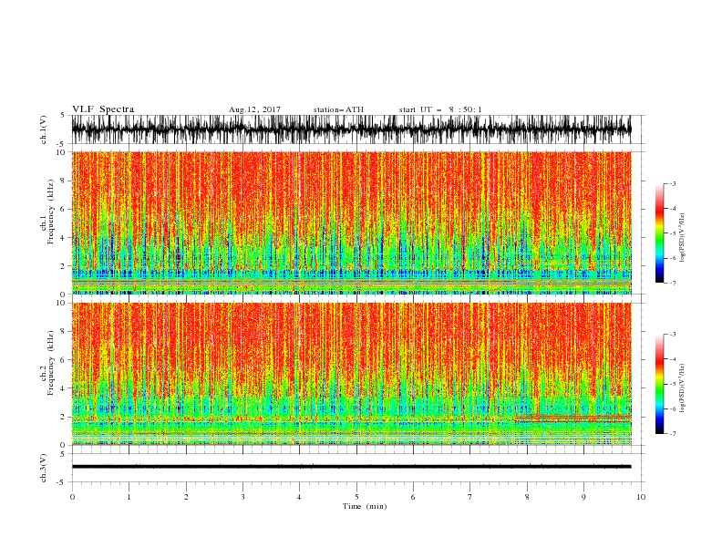Click time-axis tick label "3"
This screenshot has height=558, width=722.
point(242,497)
